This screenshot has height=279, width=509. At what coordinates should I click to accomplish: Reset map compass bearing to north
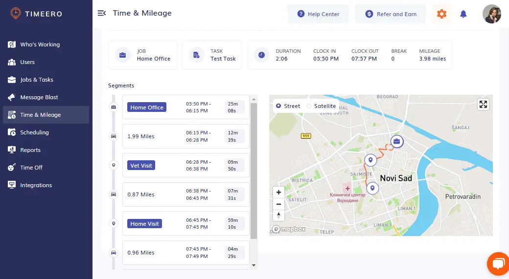tap(278, 215)
